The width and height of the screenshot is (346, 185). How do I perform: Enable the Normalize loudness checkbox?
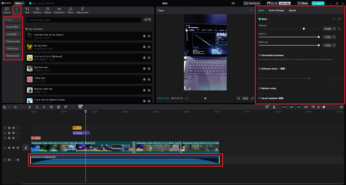coord(259,55)
